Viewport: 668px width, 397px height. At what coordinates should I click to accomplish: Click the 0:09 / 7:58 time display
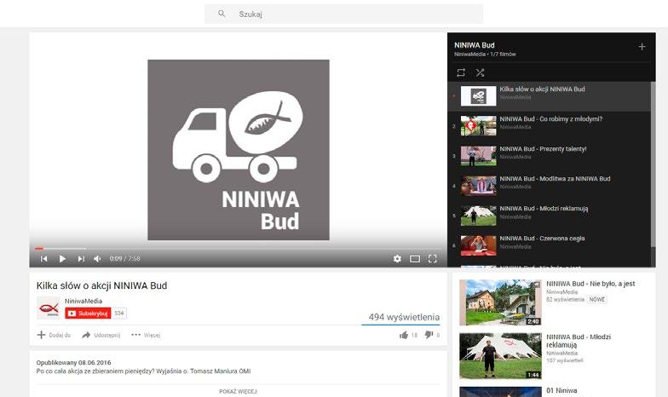[x=124, y=259]
